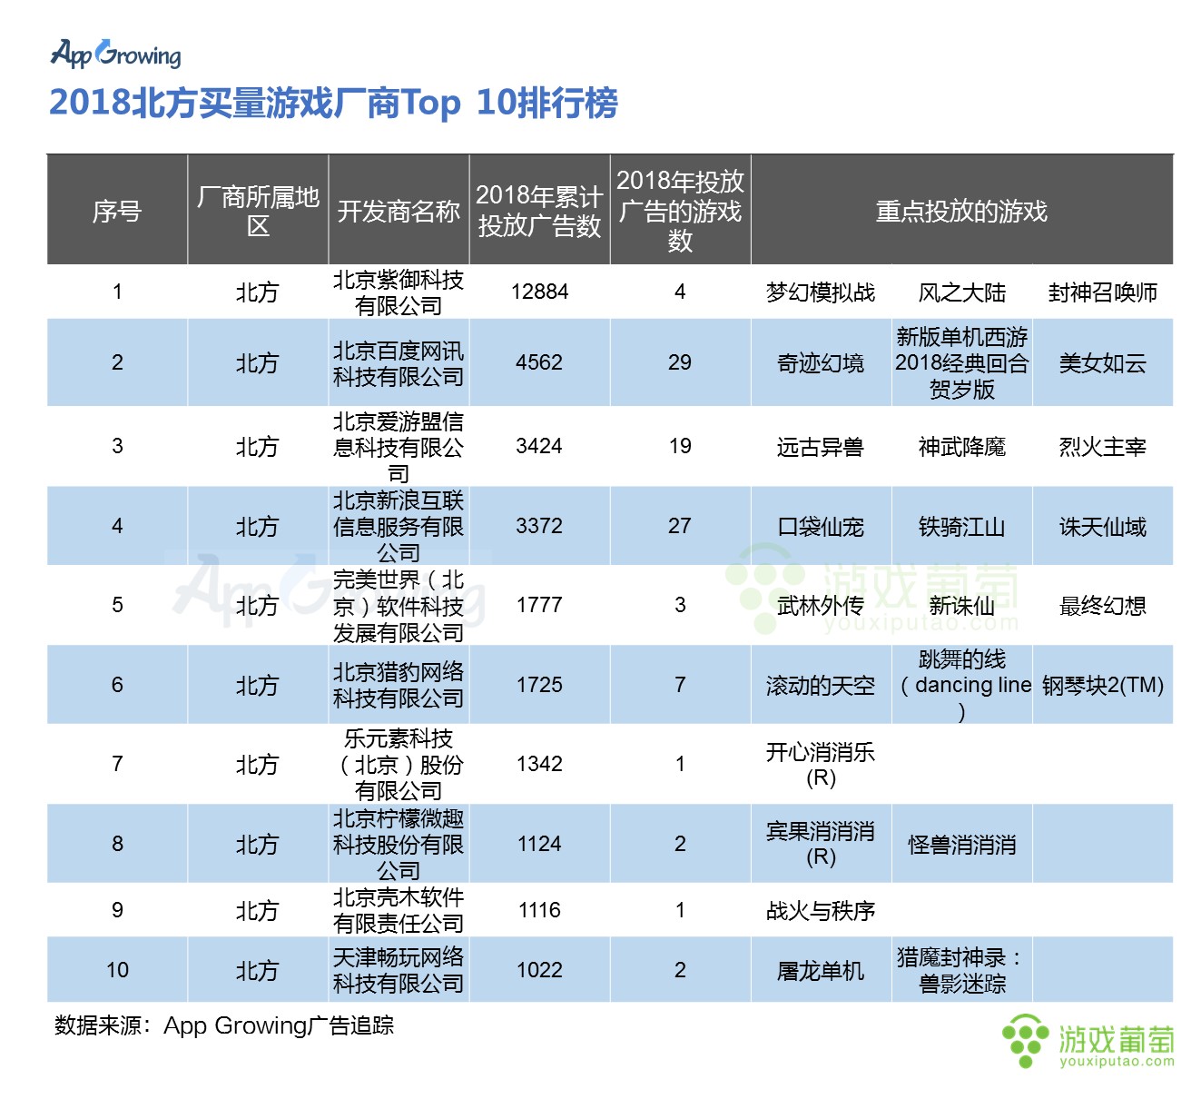Select the game count cell 29

[x=680, y=363]
